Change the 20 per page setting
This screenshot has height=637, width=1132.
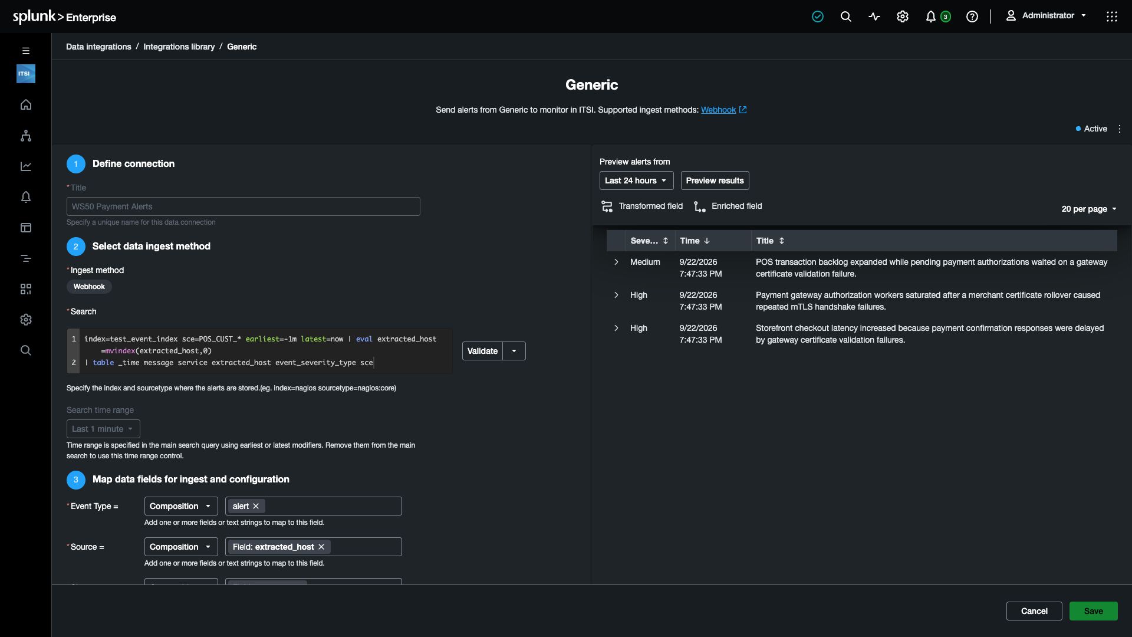coord(1089,209)
